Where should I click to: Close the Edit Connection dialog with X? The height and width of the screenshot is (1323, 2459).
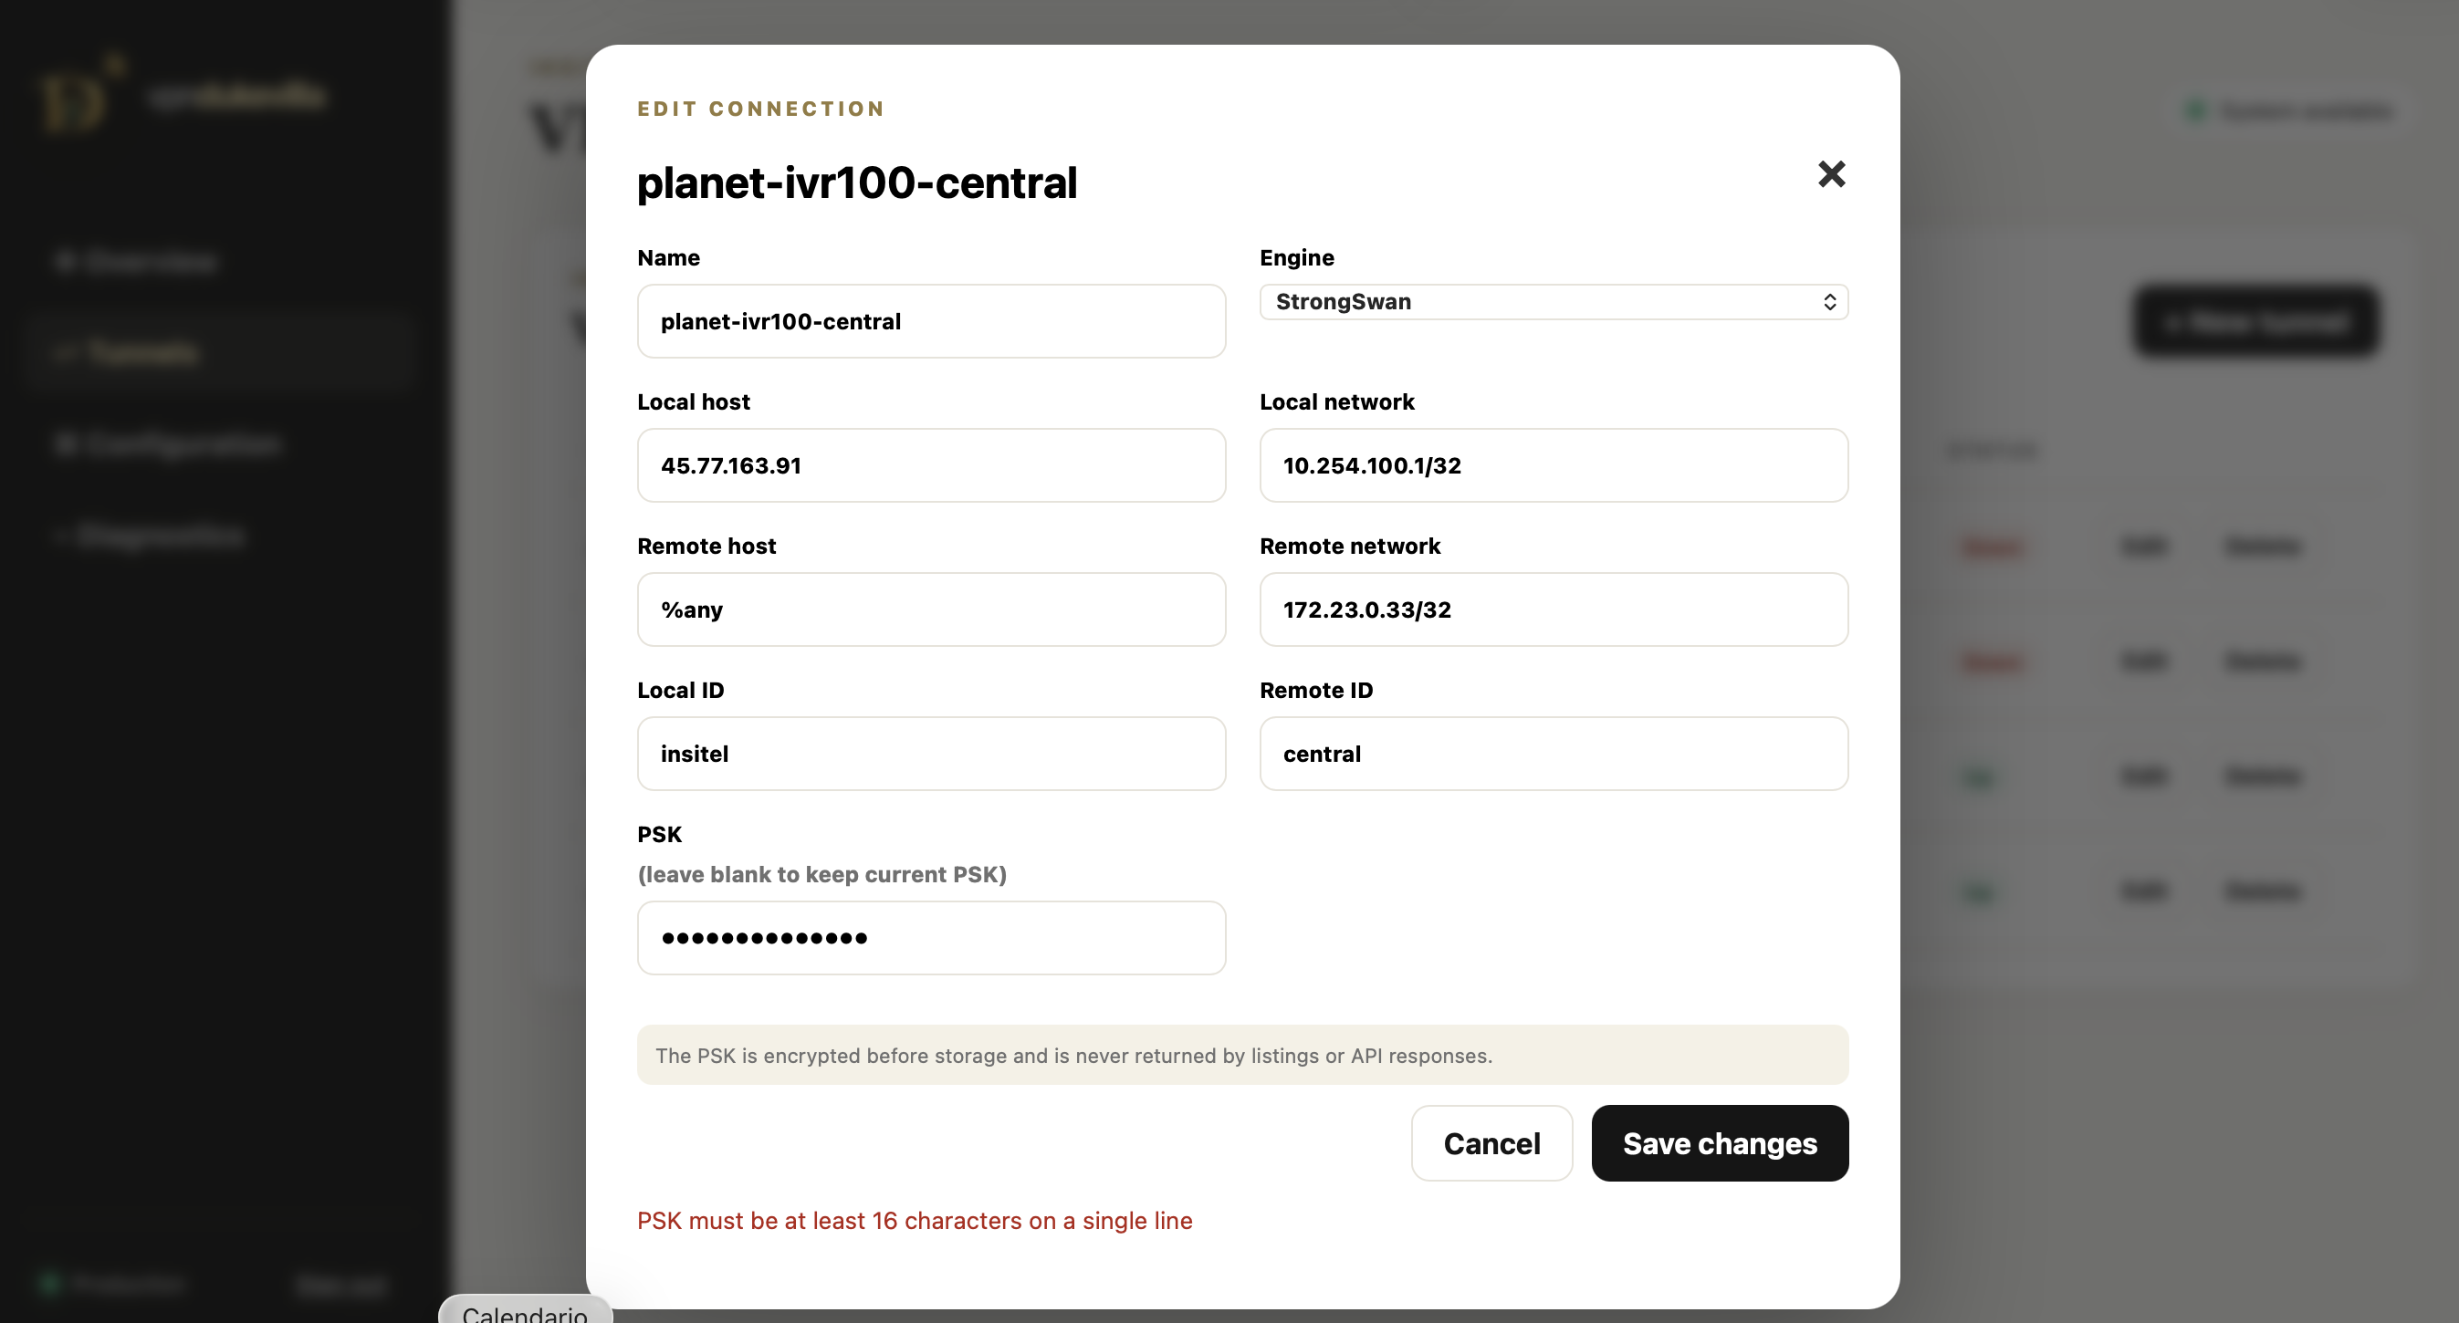[1831, 173]
